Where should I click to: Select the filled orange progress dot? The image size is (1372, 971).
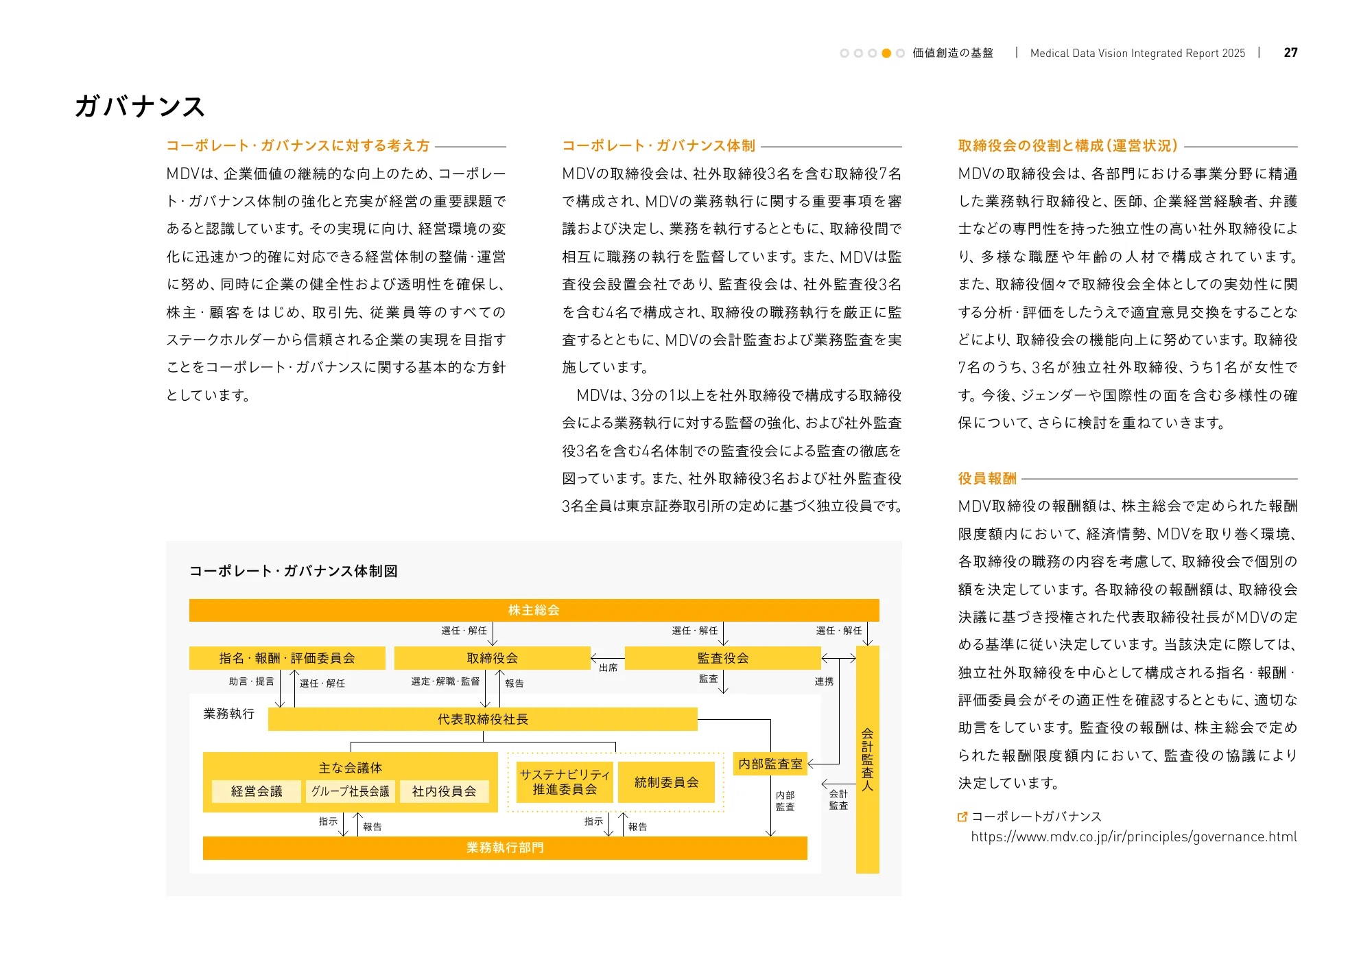(x=886, y=53)
